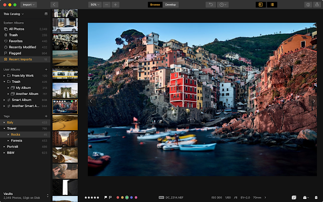Go back using the left chevron button

54,5
